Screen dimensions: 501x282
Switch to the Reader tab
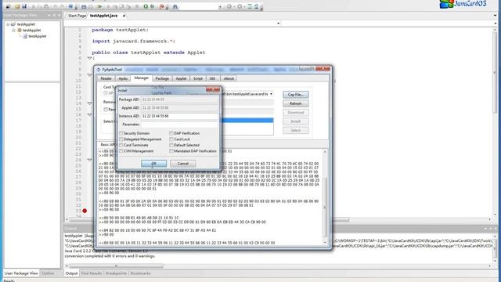(x=106, y=78)
